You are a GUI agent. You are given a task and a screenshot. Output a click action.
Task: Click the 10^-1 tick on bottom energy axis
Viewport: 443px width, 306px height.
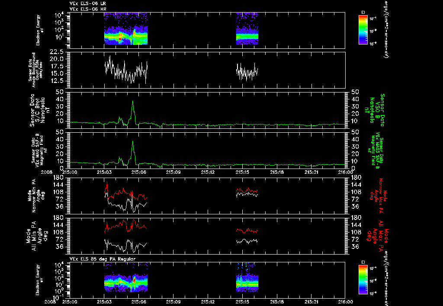point(58,297)
